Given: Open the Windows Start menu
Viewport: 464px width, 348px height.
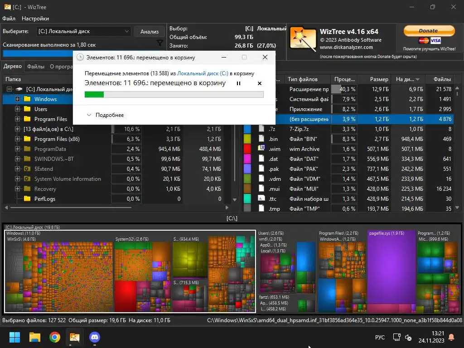Looking at the screenshot, I should click(x=14, y=337).
